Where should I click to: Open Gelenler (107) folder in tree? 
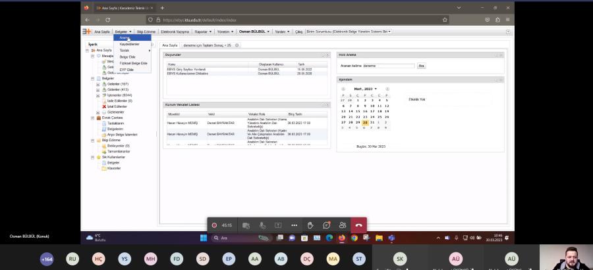tap(118, 84)
